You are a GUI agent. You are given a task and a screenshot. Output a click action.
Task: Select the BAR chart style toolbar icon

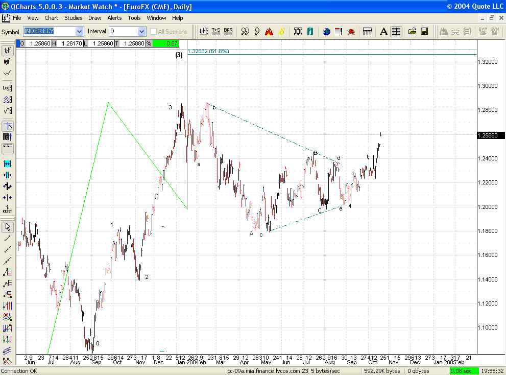[228, 31]
